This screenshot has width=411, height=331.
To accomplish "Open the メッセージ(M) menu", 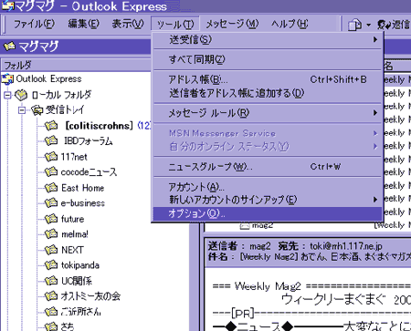I will coord(232,24).
